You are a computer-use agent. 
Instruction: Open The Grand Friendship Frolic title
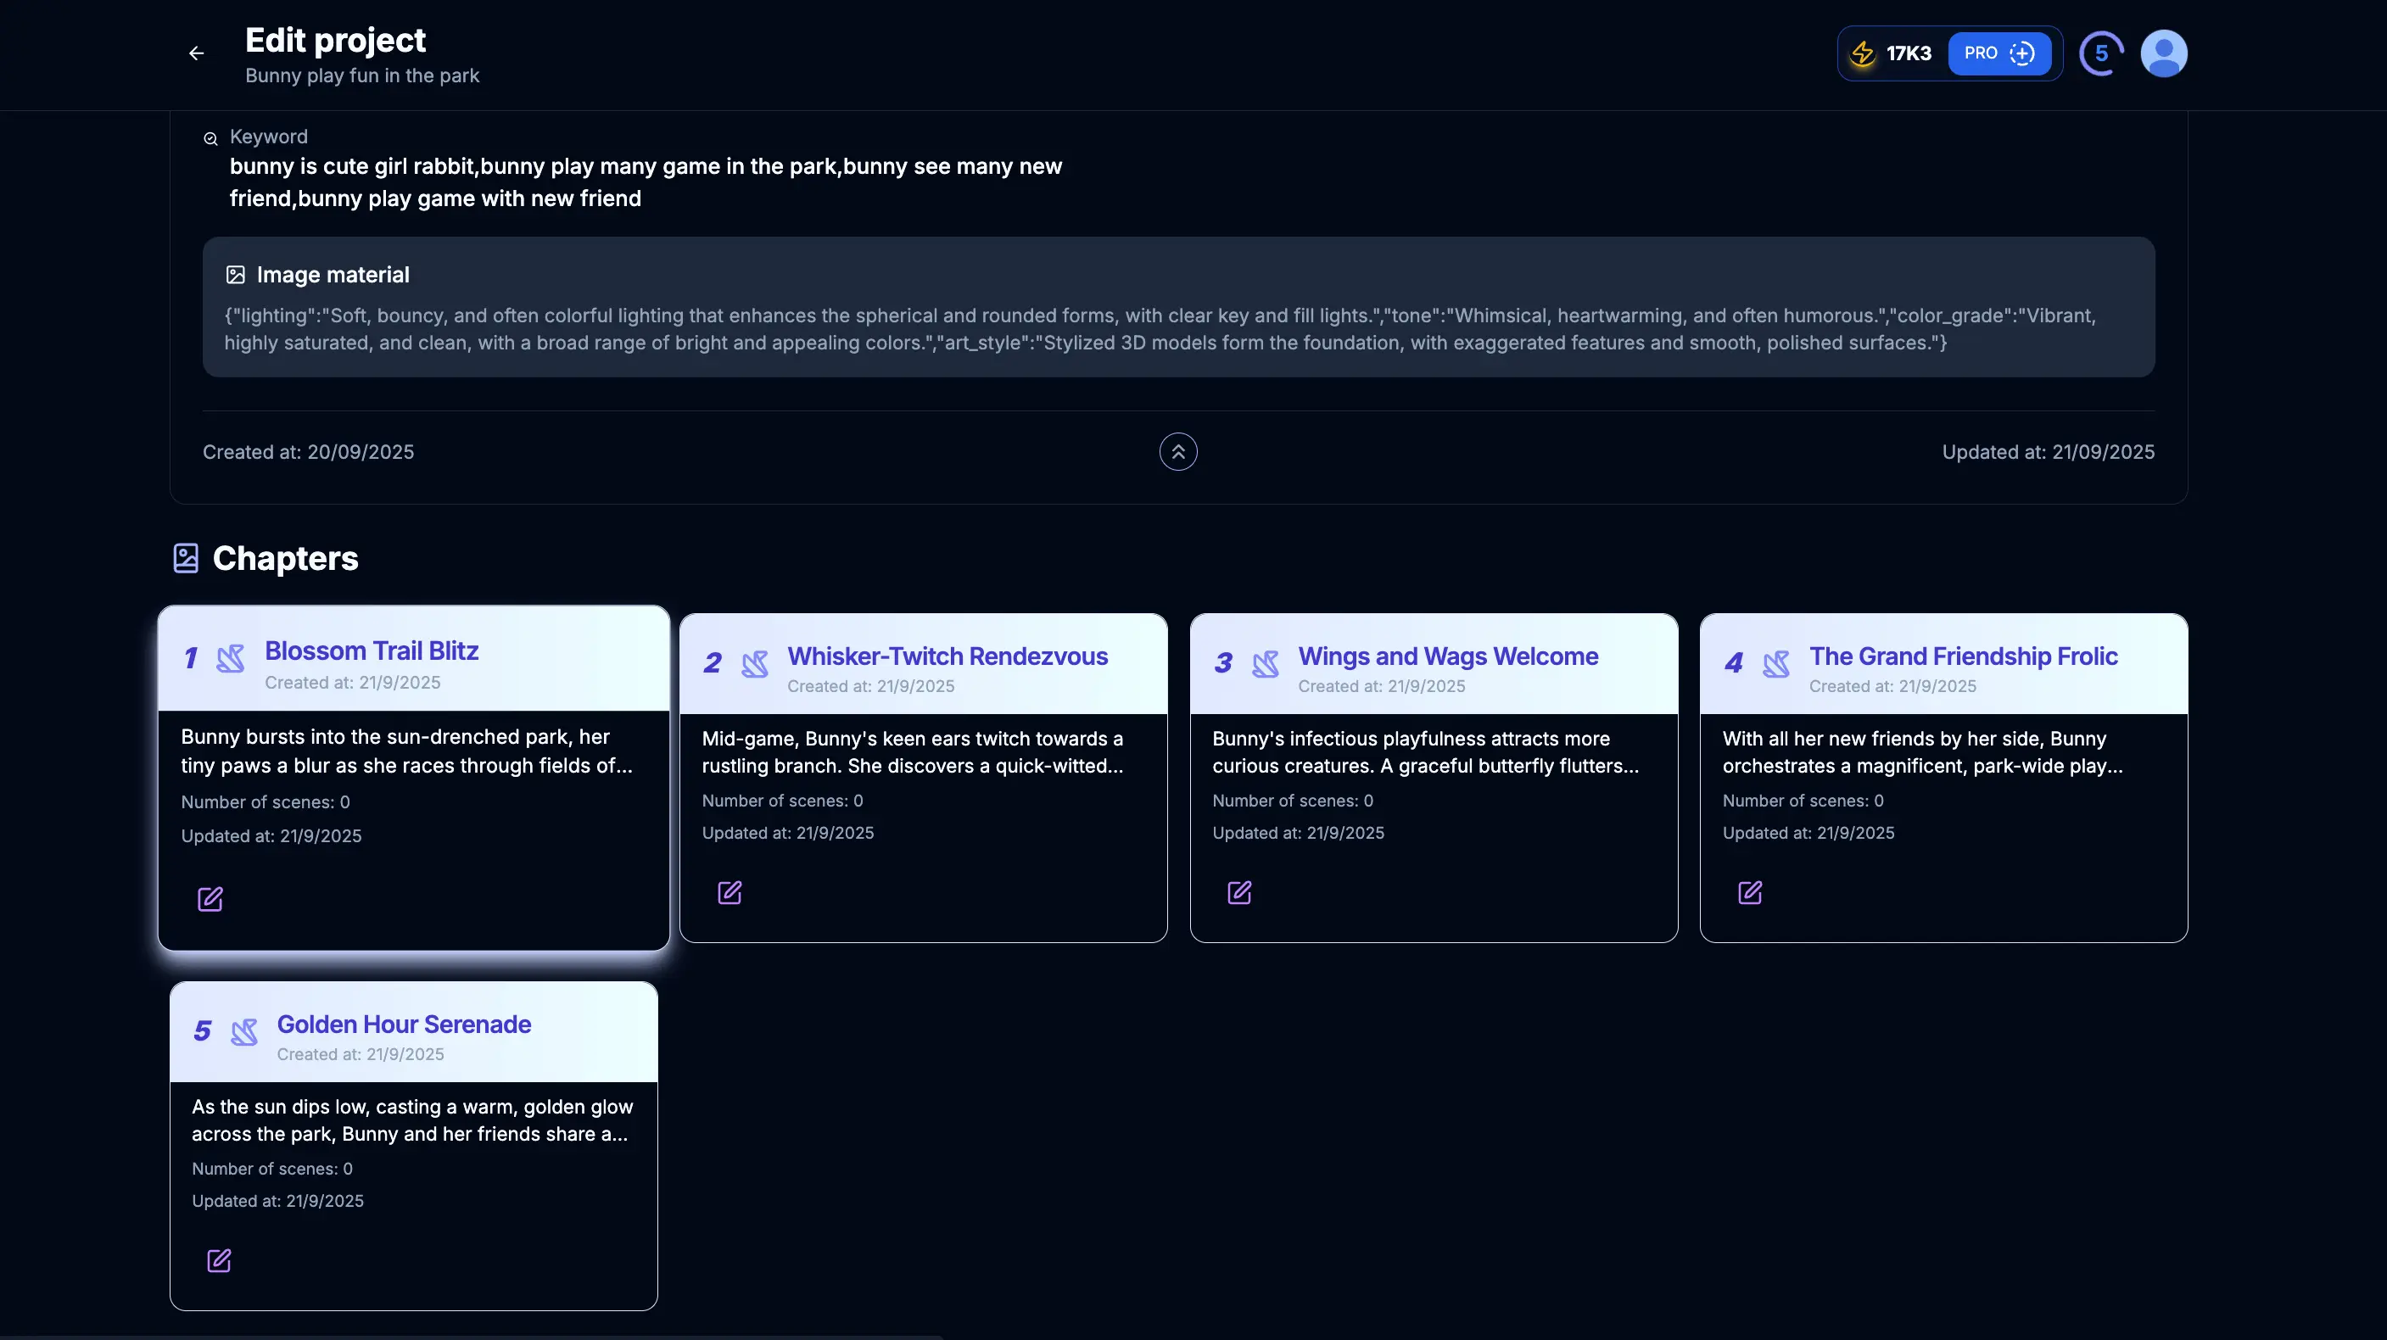[1963, 656]
